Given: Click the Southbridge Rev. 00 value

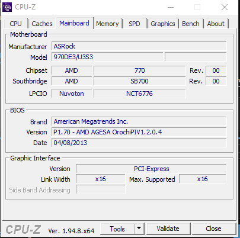Looking at the screenshot, I should 216,81.
